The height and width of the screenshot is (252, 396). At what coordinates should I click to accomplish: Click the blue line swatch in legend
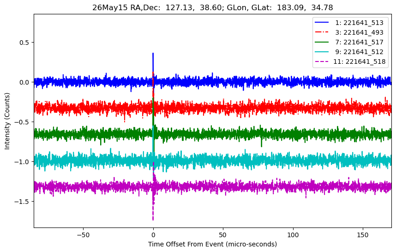pyautogui.click(x=322, y=23)
